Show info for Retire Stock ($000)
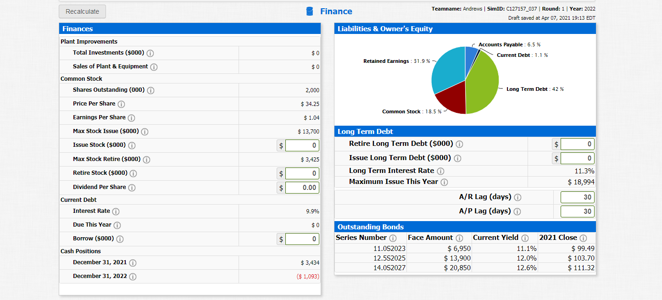The image size is (662, 300). [x=134, y=174]
